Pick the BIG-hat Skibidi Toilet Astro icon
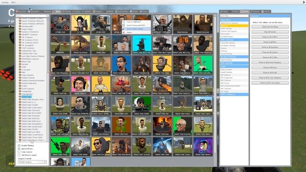This screenshot has height=172, width=306. [x=183, y=44]
